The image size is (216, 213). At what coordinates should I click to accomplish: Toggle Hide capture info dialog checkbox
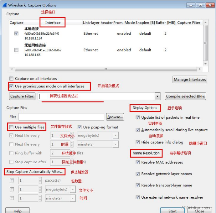[x=137, y=142]
